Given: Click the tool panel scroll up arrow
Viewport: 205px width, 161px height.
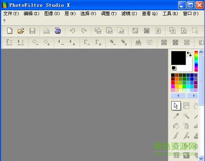Looking at the screenshot, I should click(201, 52).
